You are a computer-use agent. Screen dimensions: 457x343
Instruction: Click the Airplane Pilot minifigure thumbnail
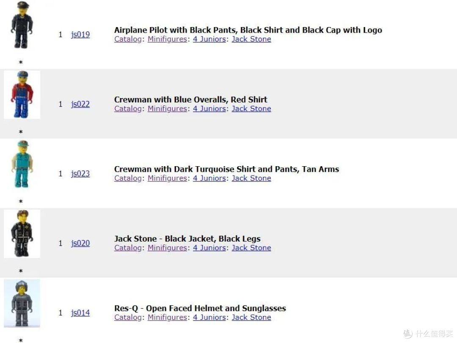click(22, 25)
